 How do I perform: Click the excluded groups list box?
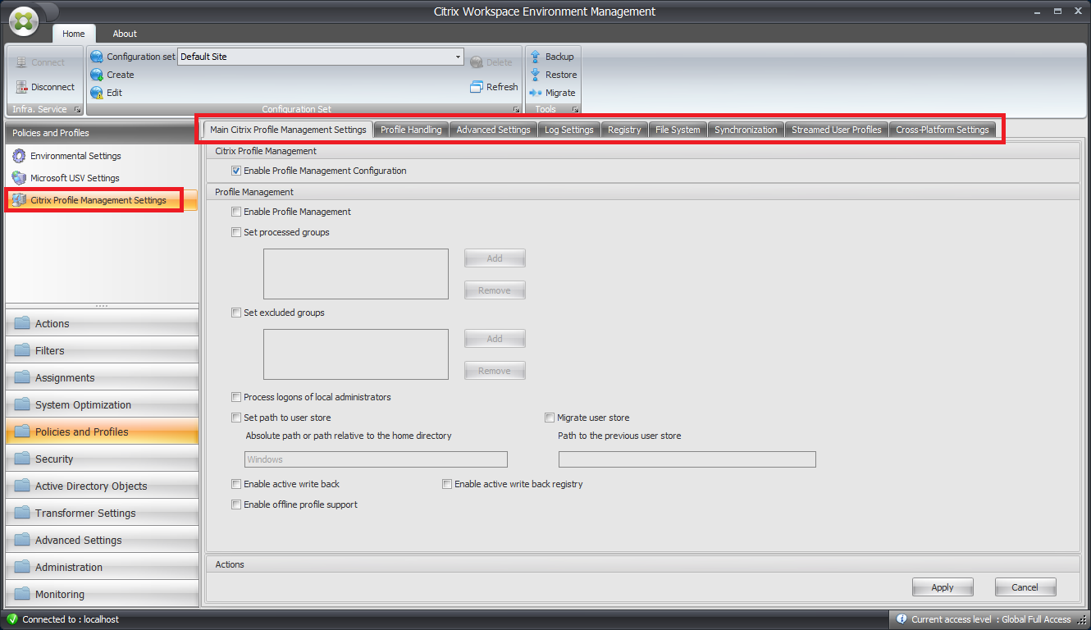(356, 354)
